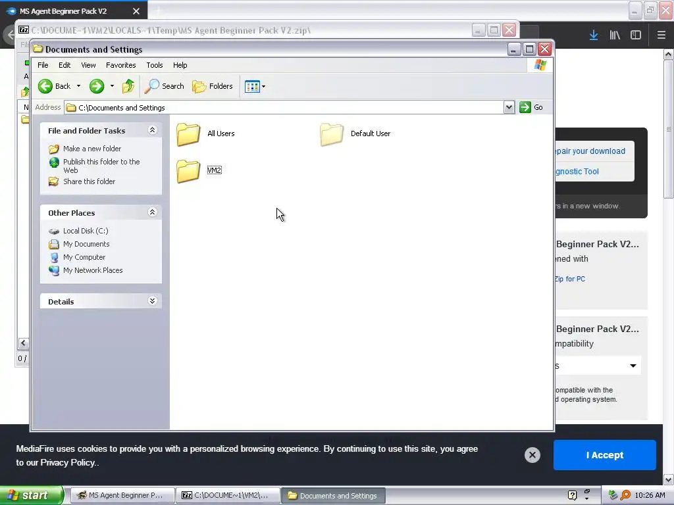The image size is (674, 505).
Task: Click Documents and Settings taskbar button
Action: (334, 496)
